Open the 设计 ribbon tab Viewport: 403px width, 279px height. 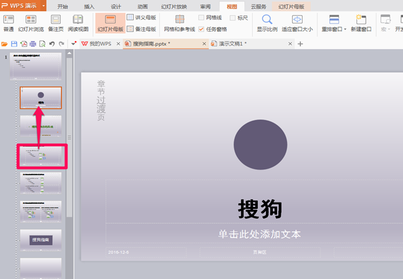pyautogui.click(x=116, y=6)
